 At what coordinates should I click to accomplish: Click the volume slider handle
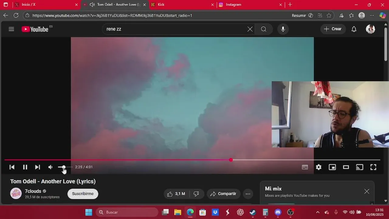click(64, 167)
